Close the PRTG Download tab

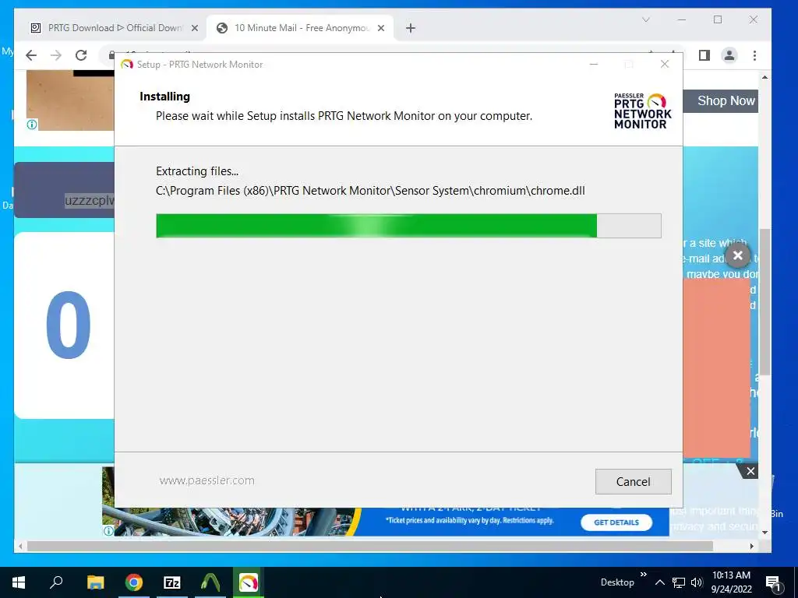point(194,28)
